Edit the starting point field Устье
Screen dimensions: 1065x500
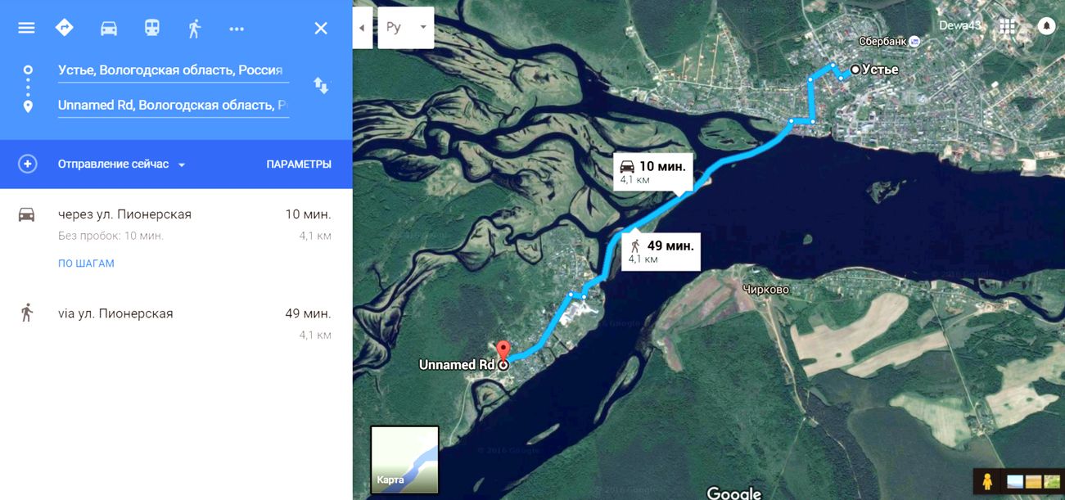[x=173, y=70]
